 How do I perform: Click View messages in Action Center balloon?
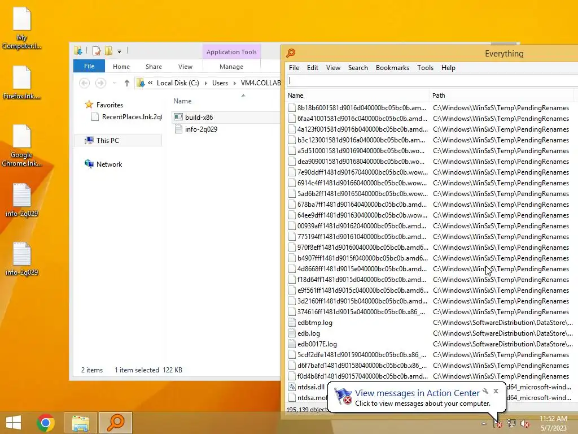(417, 393)
